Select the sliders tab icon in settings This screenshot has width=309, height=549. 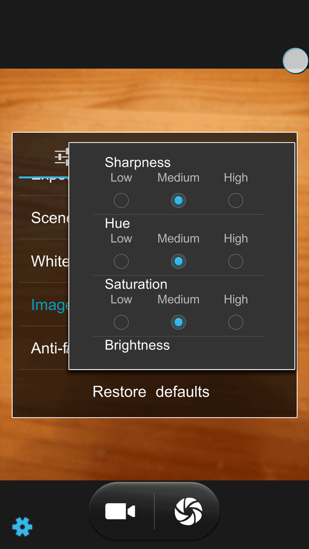pyautogui.click(x=62, y=157)
